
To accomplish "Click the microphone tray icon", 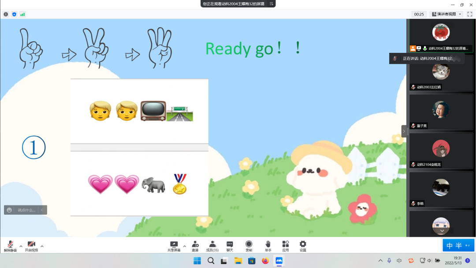I will pyautogui.click(x=389, y=261).
